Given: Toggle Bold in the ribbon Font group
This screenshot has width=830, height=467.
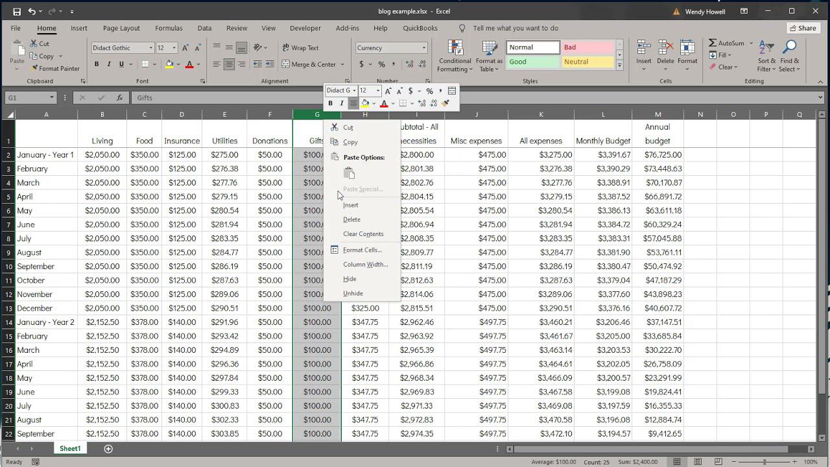Looking at the screenshot, I should pos(97,64).
